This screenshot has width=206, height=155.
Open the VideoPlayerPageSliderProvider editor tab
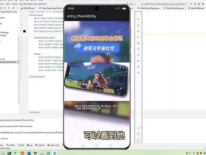(x=51, y=8)
